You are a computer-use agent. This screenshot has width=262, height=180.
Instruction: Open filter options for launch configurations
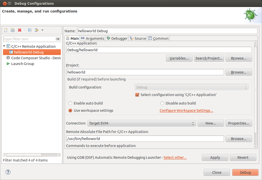tap(36, 30)
